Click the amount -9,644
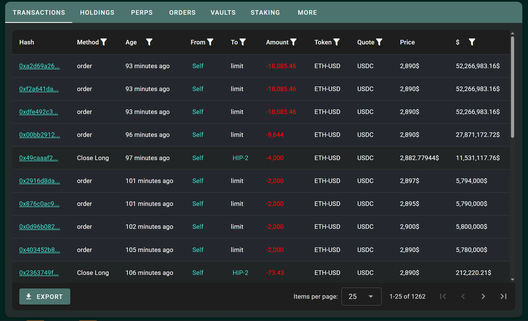The height and width of the screenshot is (321, 528). [x=275, y=135]
